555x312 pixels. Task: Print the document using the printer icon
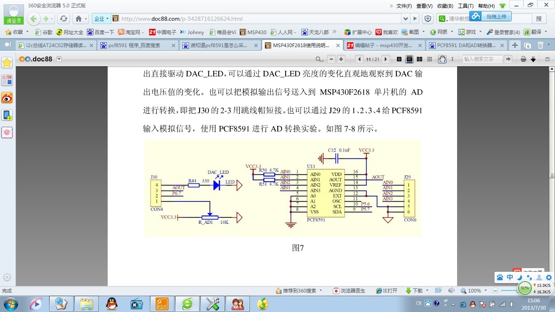tap(523, 59)
